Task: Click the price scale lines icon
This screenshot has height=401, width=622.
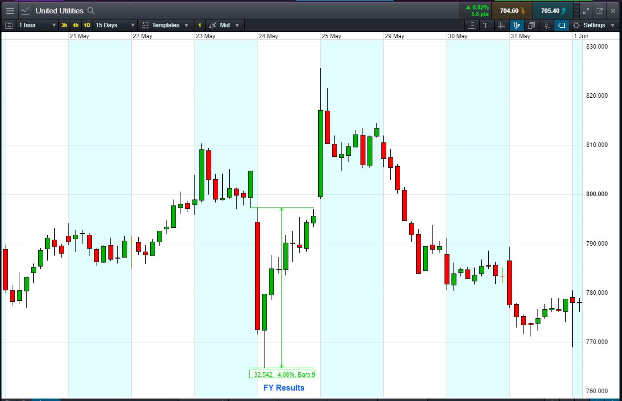Action: pos(472,25)
